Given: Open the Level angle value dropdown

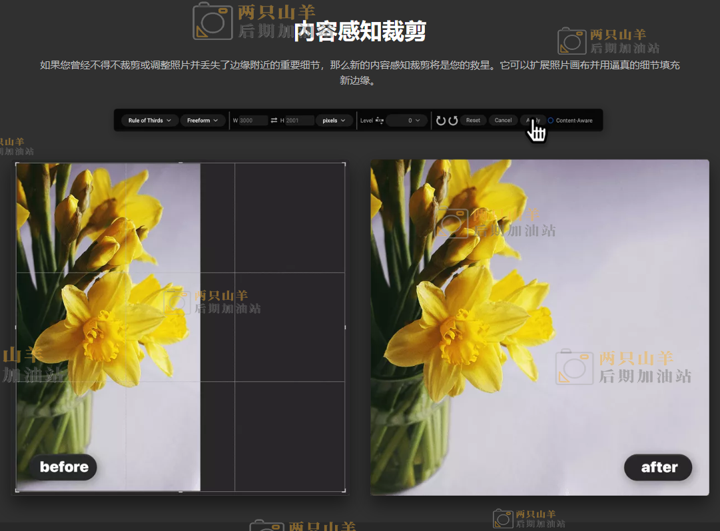Looking at the screenshot, I should [x=408, y=121].
